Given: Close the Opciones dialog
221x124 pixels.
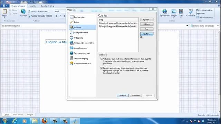Looking at the screenshot, I should tap(153, 9).
